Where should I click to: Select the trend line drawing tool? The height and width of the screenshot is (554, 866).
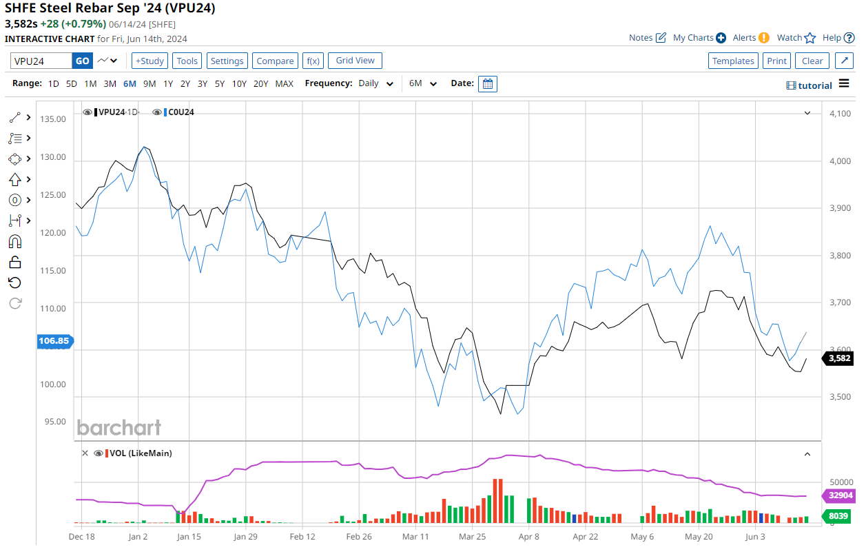pyautogui.click(x=15, y=118)
